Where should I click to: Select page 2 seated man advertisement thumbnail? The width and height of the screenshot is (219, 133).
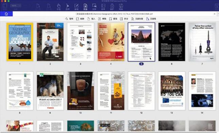pos(50,42)
